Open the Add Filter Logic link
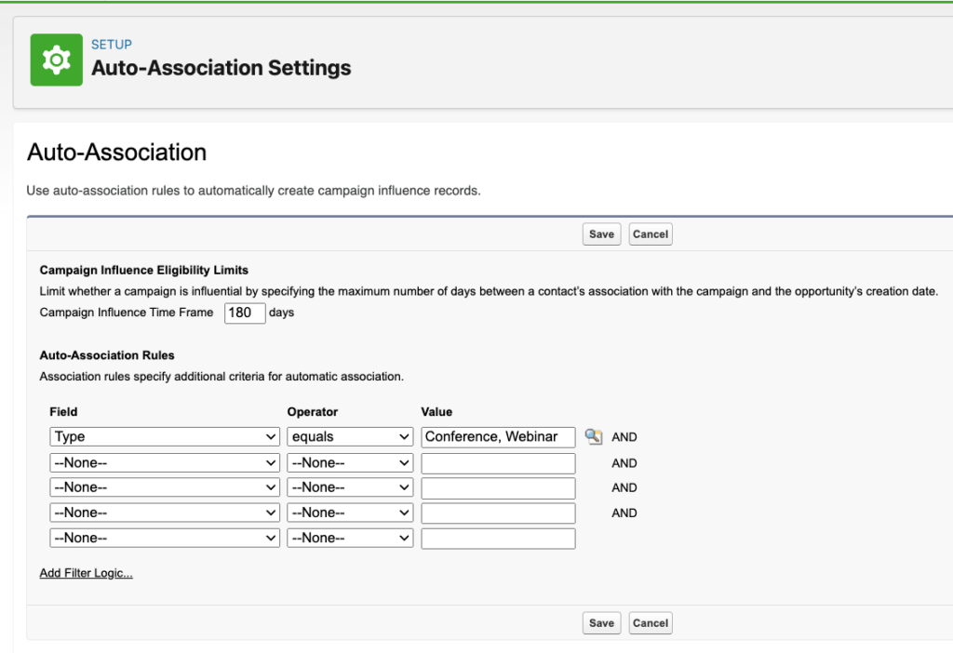The width and height of the screenshot is (953, 653). (86, 572)
